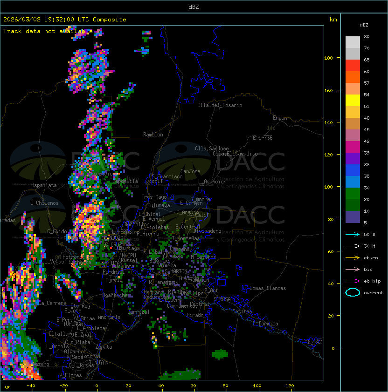Select the light blue 30–35 dBZ swatch
Viewport: 388px width, 392px height.
(353, 182)
